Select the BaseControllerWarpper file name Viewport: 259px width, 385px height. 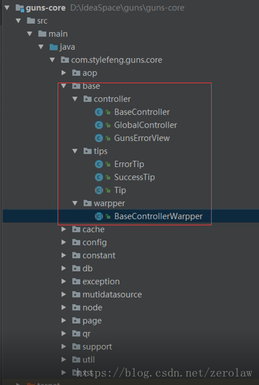[x=158, y=216]
